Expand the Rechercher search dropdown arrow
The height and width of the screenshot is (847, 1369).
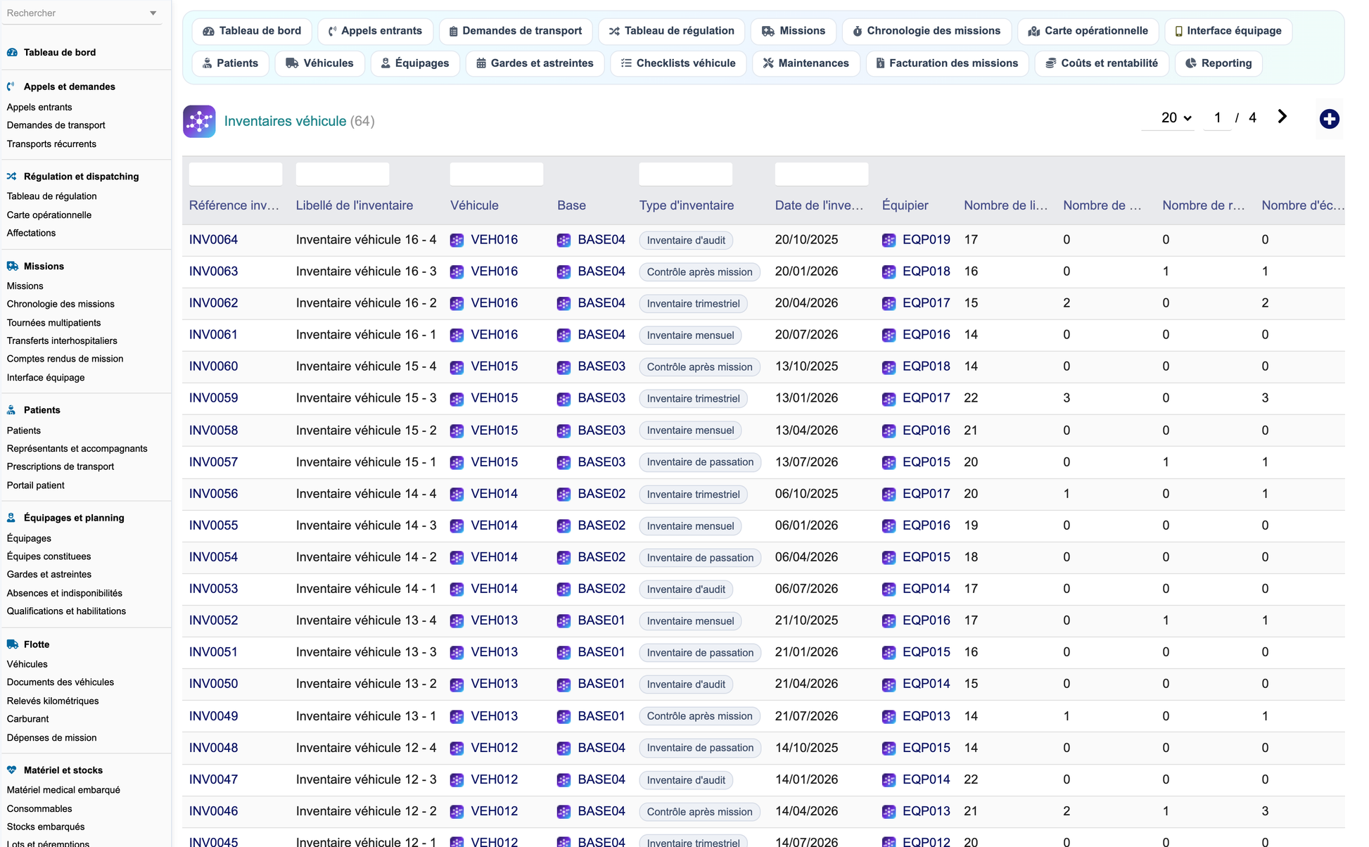tap(153, 13)
